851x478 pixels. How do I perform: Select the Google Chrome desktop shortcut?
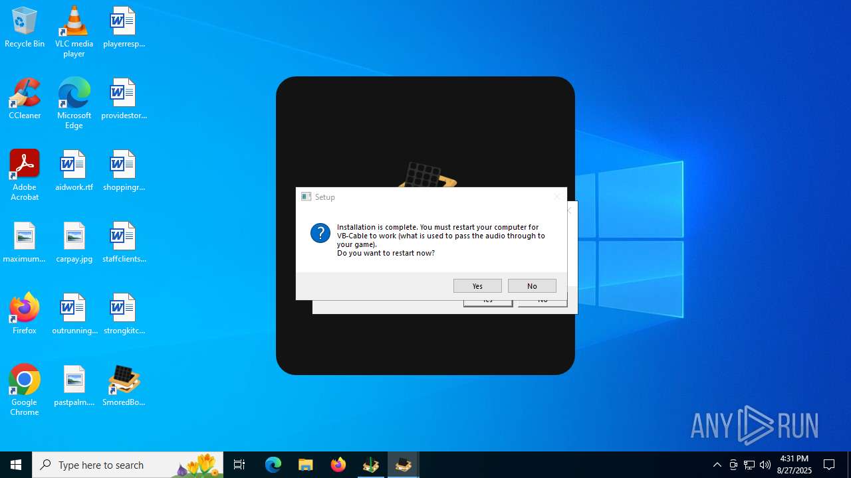(x=25, y=390)
